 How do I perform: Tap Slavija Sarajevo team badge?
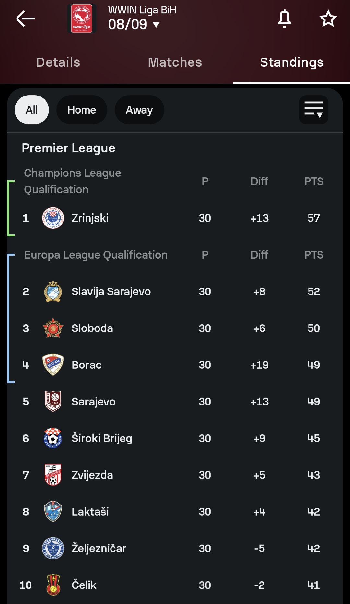[x=53, y=291]
